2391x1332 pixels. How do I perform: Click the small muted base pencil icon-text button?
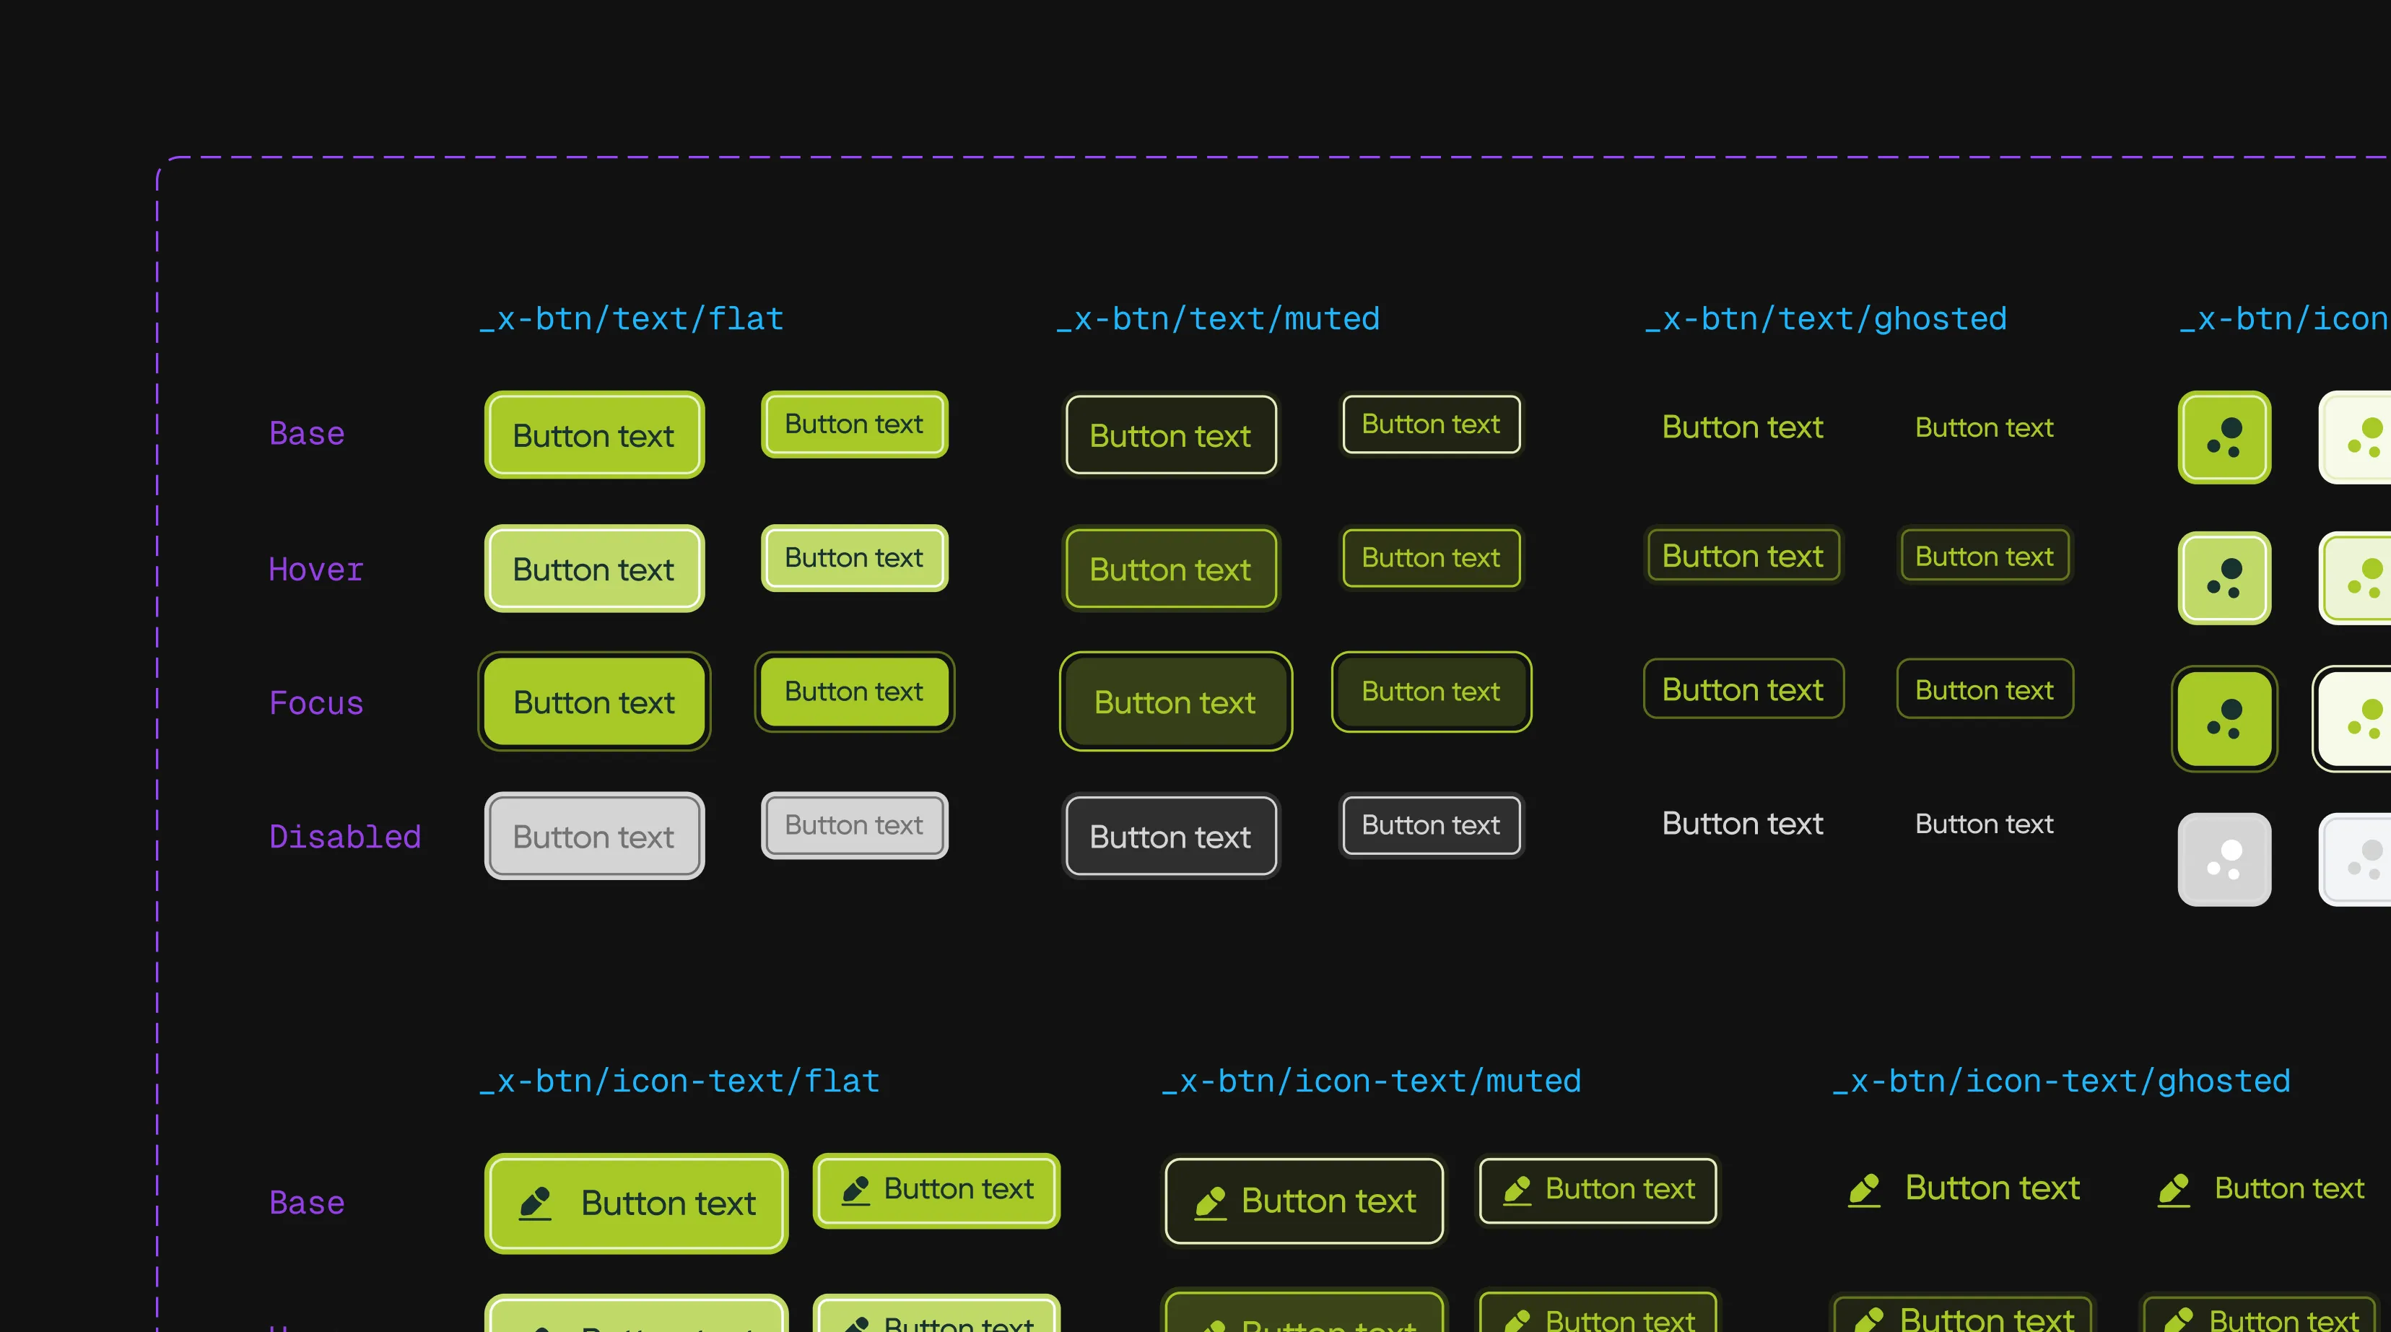[x=1598, y=1189]
